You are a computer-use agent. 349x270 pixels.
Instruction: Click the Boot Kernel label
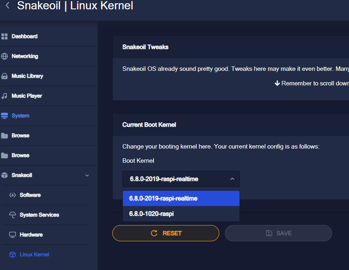138,161
